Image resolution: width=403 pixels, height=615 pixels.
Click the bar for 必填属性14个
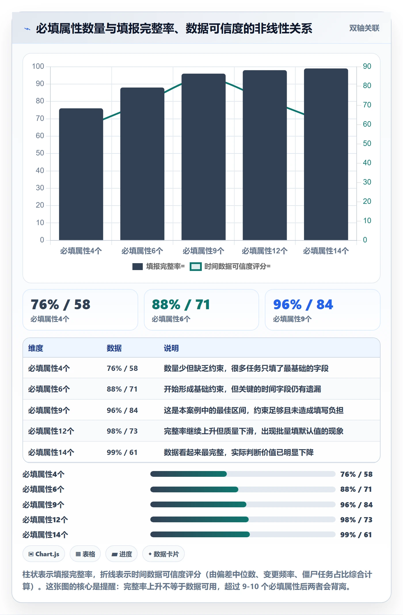coord(326,154)
